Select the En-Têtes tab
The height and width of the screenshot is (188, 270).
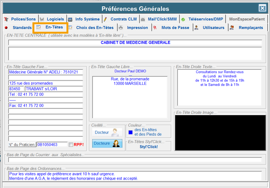(x=50, y=27)
